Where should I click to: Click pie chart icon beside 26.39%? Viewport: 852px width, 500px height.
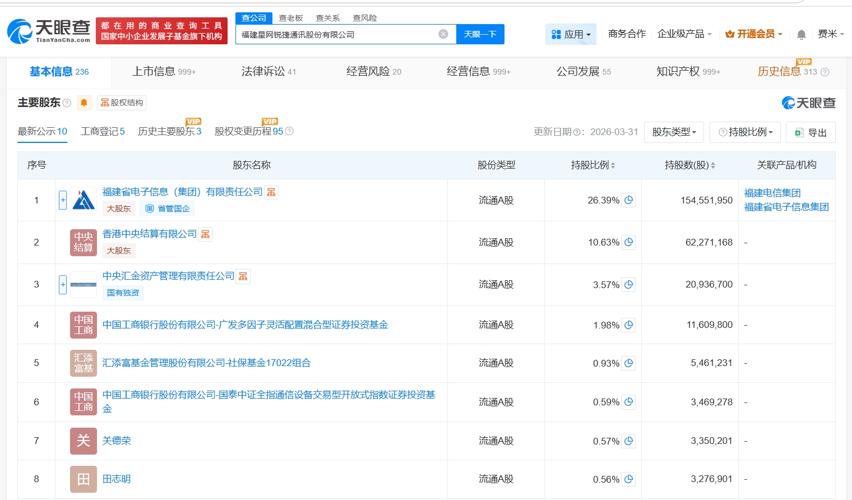(629, 200)
